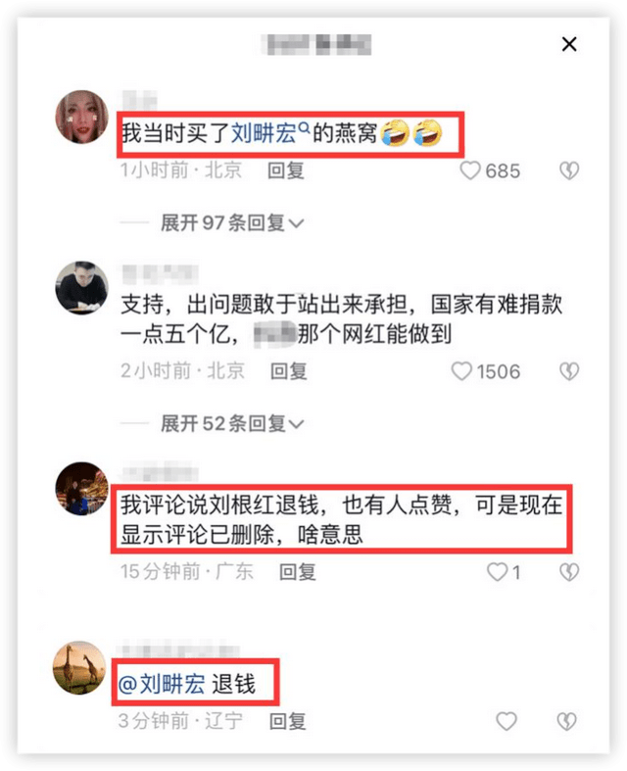
Task: Open the night-scene avatar of 广东 commenter
Action: pos(81,488)
